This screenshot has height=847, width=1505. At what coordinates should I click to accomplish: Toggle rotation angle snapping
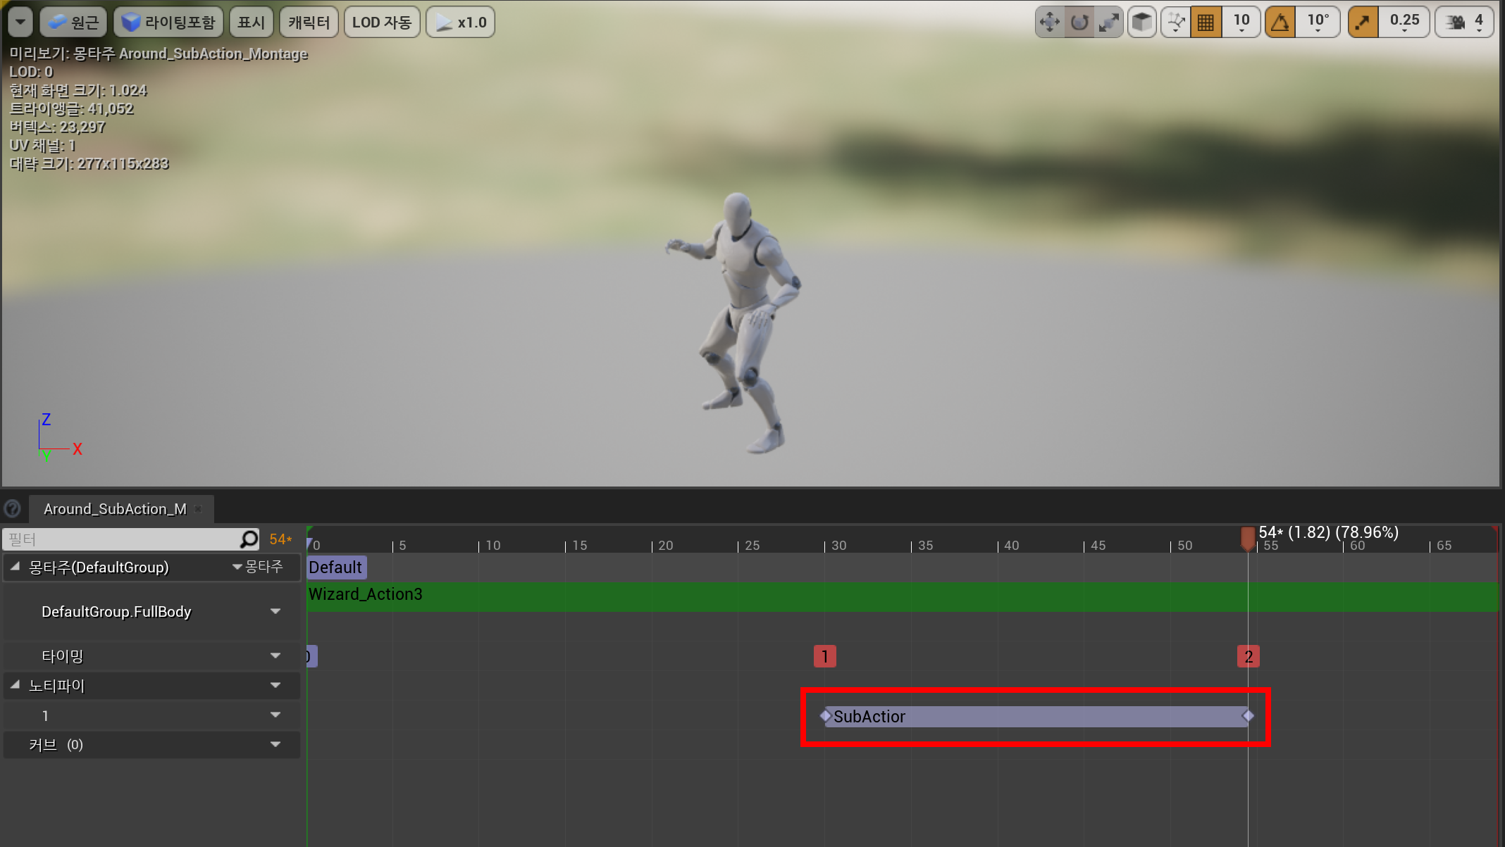1280,23
